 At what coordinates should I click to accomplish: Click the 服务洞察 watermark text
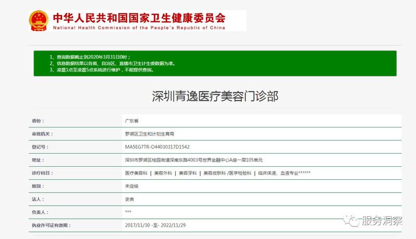382,220
